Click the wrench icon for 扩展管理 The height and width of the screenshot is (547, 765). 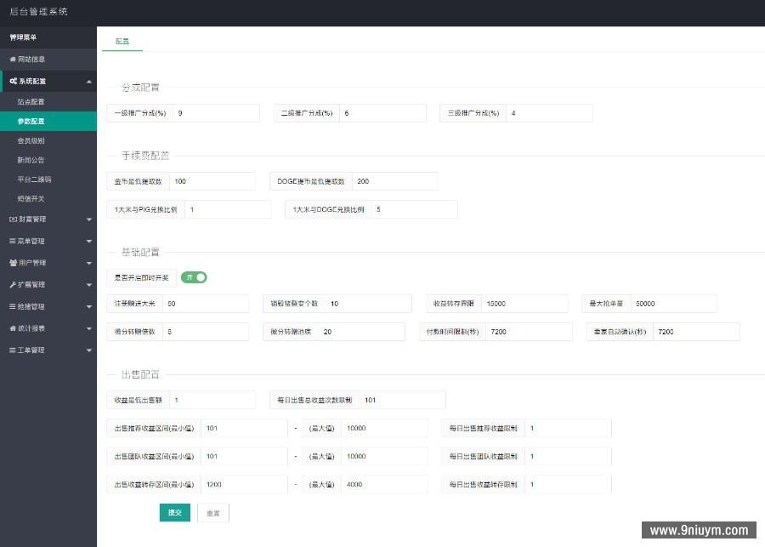(11, 283)
